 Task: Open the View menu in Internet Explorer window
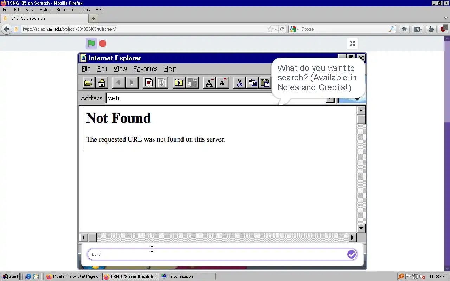coord(120,69)
